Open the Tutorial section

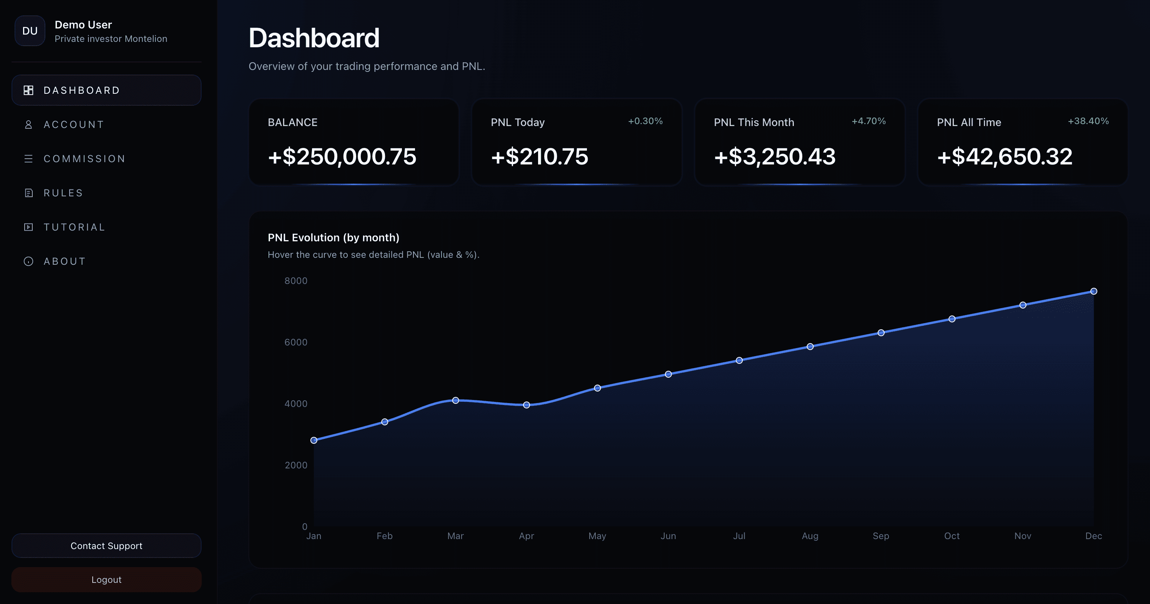point(75,227)
